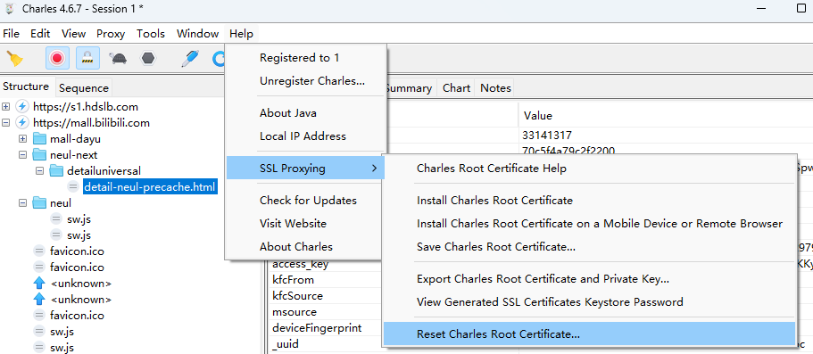Collapse the mall.bilibili.com host node
The height and width of the screenshot is (354, 813).
pyautogui.click(x=6, y=123)
